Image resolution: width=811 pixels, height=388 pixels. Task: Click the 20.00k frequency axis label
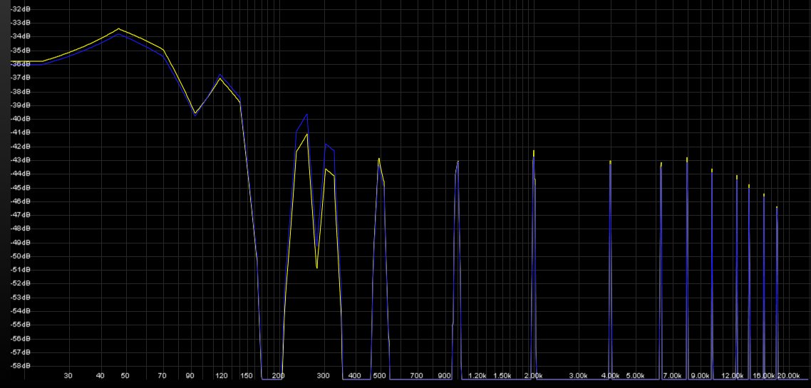click(x=788, y=375)
